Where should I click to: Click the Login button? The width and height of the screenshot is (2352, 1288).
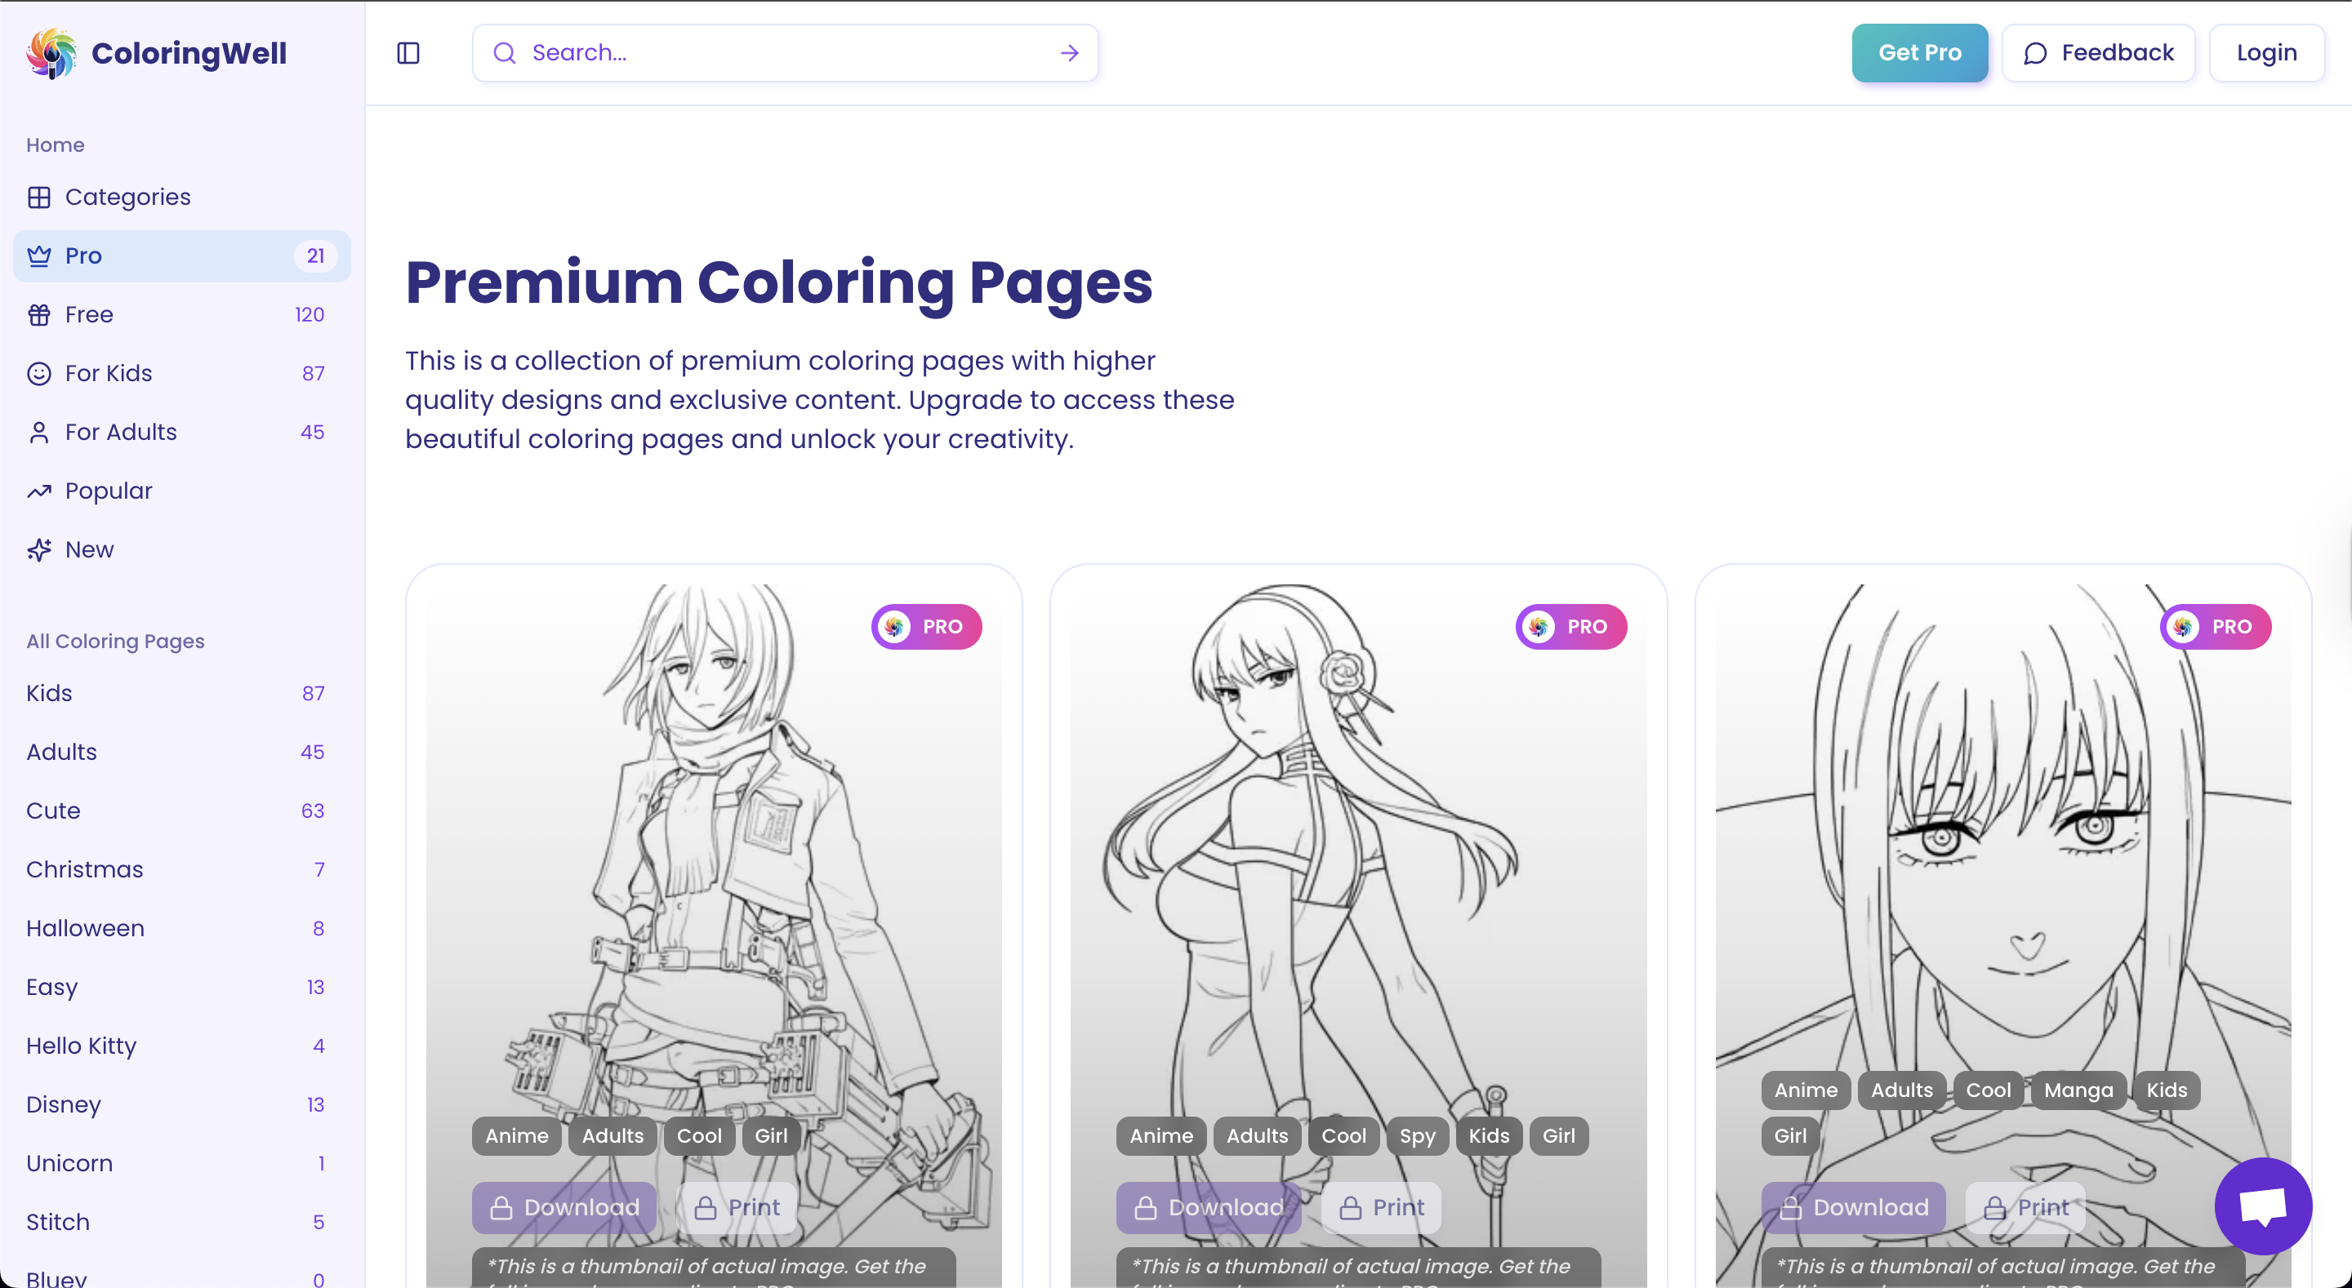[x=2266, y=53]
